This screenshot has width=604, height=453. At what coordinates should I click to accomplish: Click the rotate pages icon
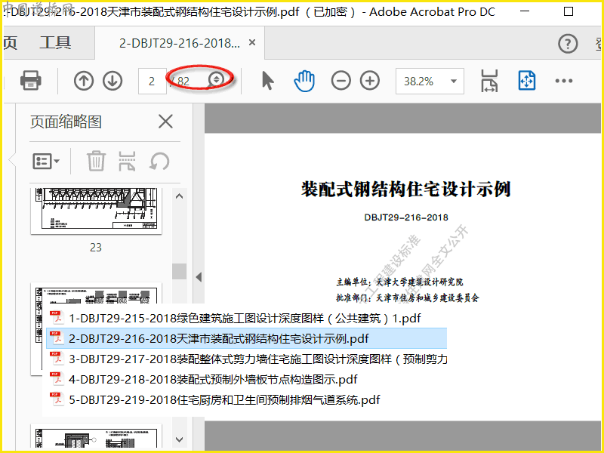[x=159, y=161]
